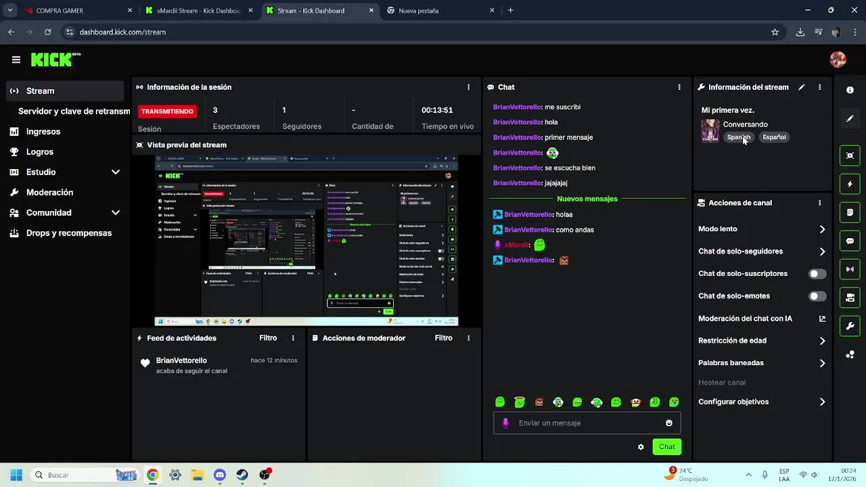The width and height of the screenshot is (866, 487).
Task: Open session info panel three-dot menu
Action: click(468, 87)
